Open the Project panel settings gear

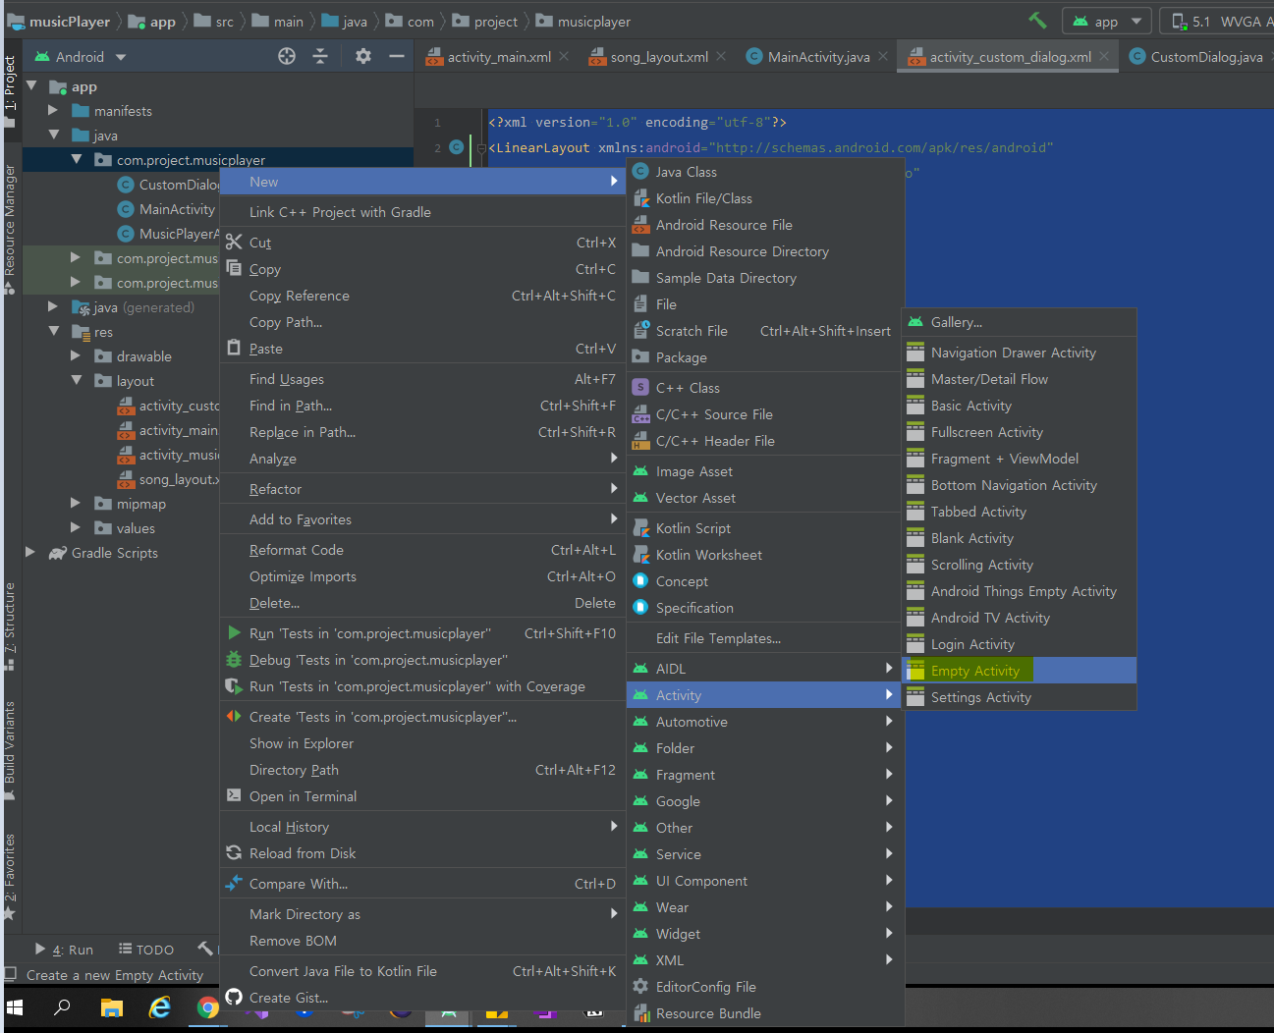coord(363,57)
